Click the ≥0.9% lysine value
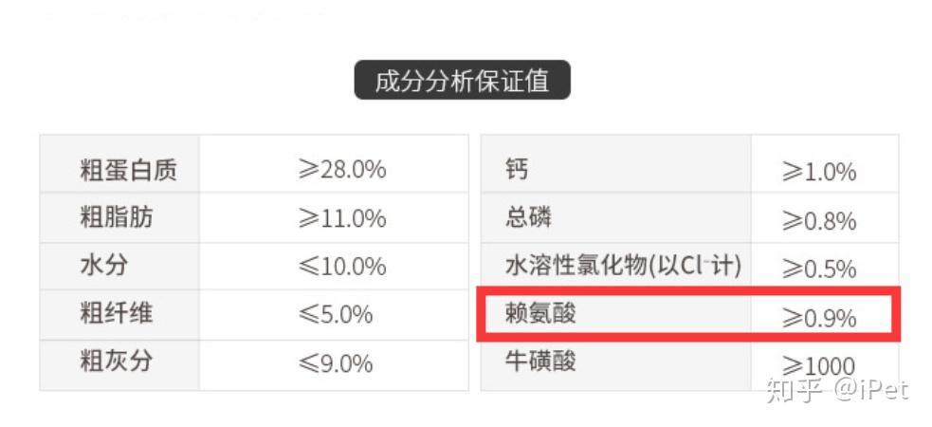932x427 pixels. point(819,318)
